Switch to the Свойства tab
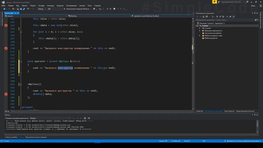The height and width of the screenshot is (148, 263). tap(199, 111)
